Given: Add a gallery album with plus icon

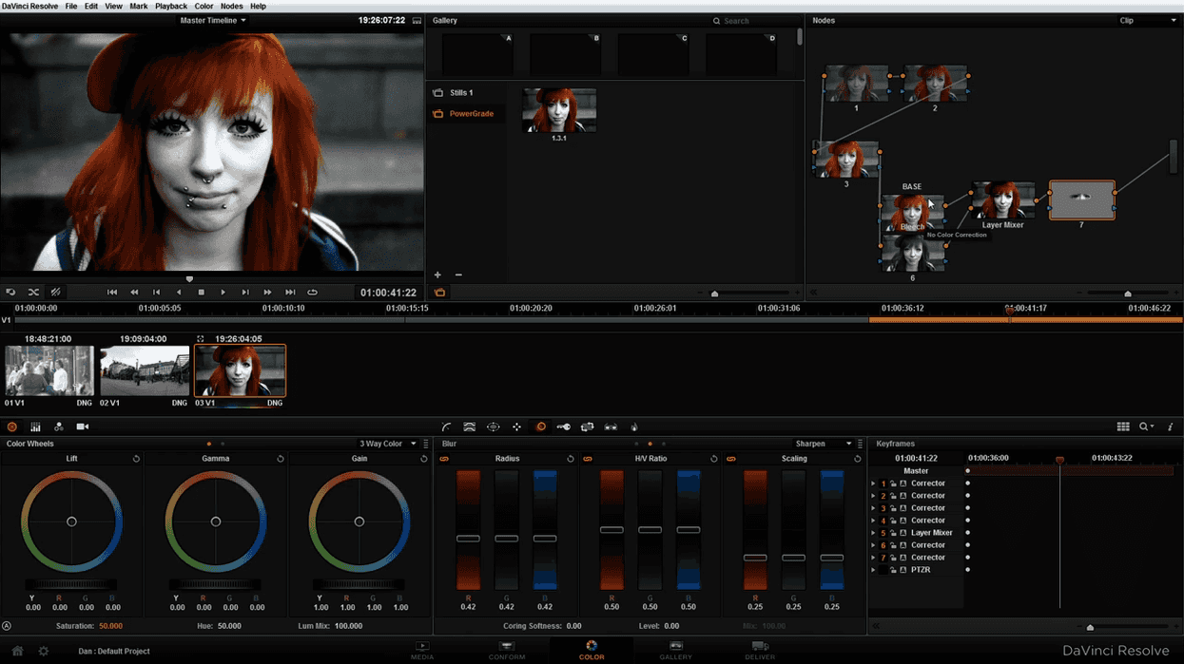Looking at the screenshot, I should pyautogui.click(x=438, y=275).
